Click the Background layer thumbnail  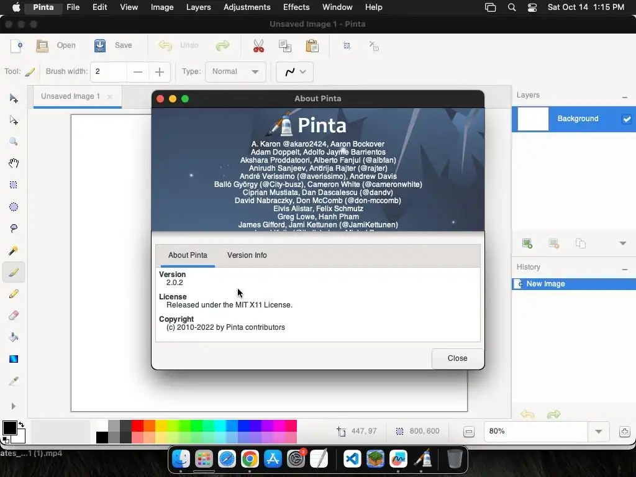533,119
